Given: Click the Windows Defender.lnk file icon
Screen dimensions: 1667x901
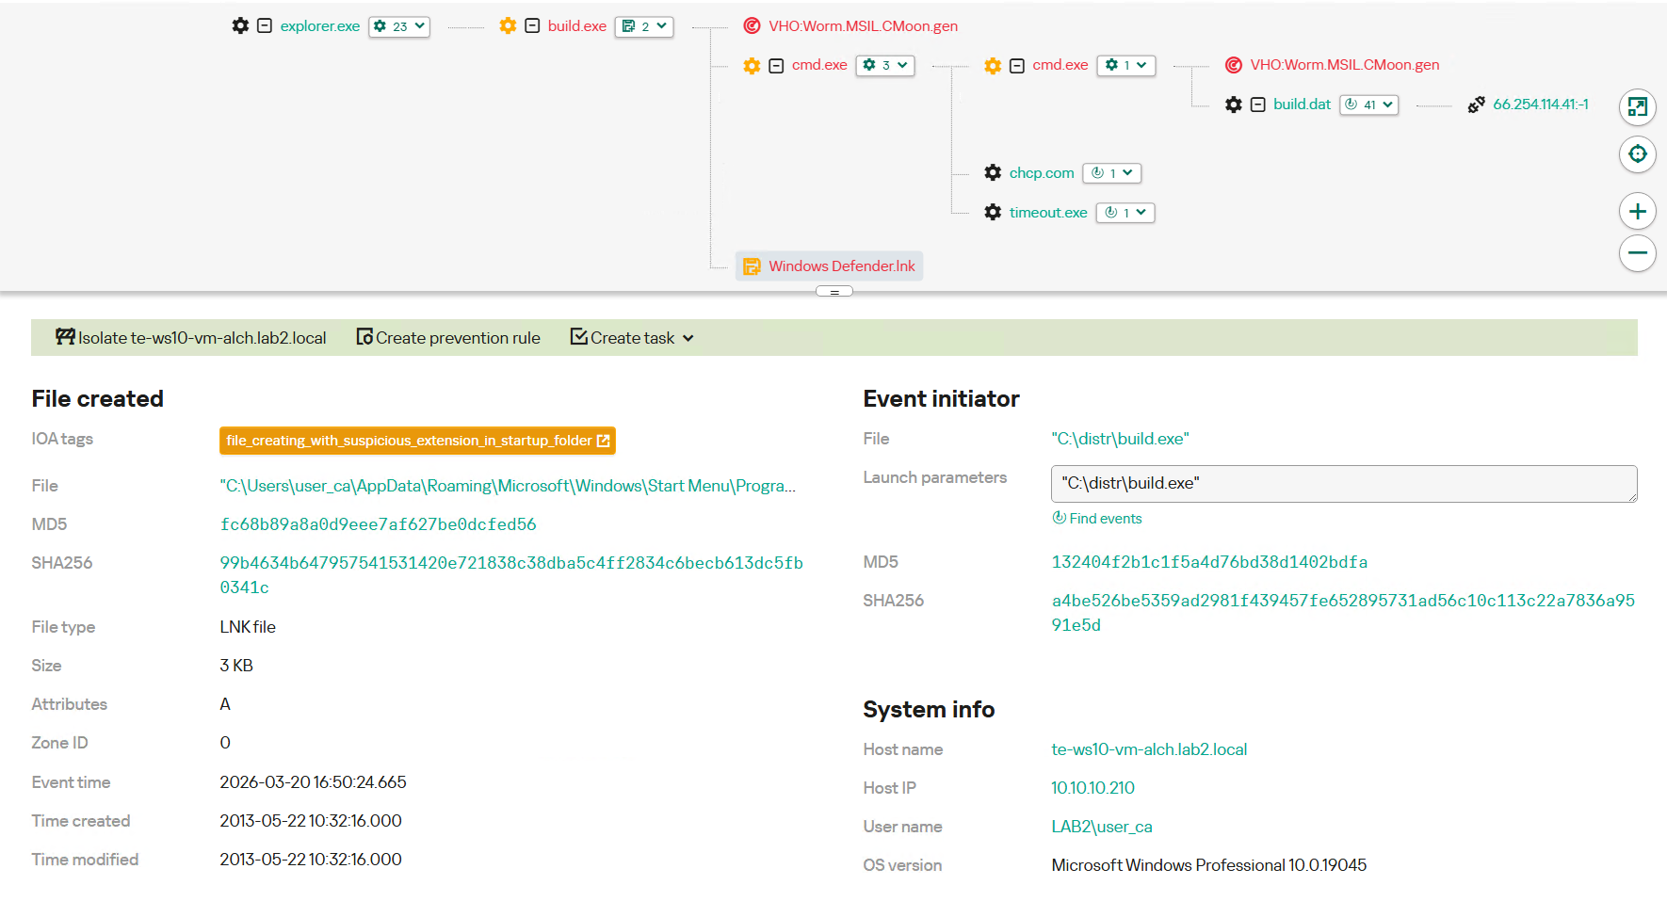Looking at the screenshot, I should click(752, 266).
